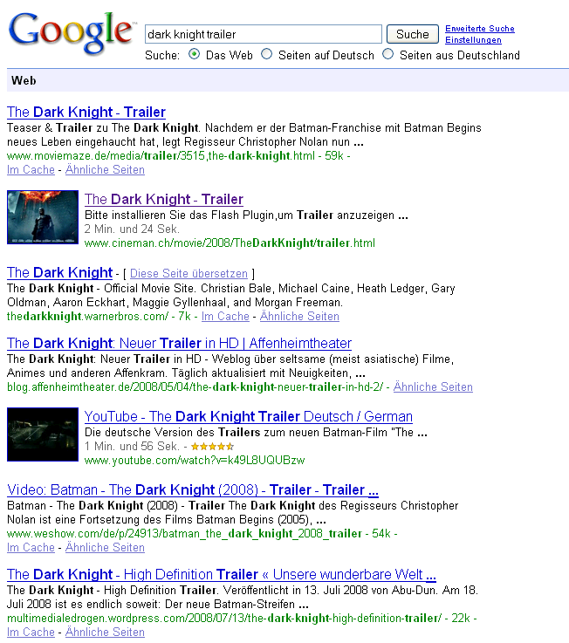Open Im Cache for the weshow result
Image resolution: width=569 pixels, height=643 pixels.
point(31,548)
